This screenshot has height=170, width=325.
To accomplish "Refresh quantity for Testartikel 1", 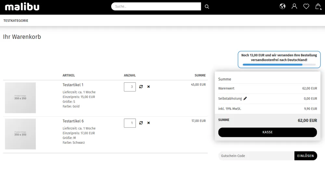I will (x=141, y=87).
